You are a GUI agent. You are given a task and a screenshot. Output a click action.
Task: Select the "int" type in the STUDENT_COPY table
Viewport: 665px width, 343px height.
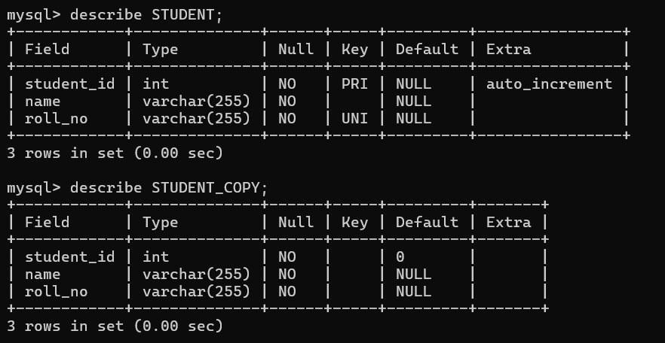[x=155, y=256]
